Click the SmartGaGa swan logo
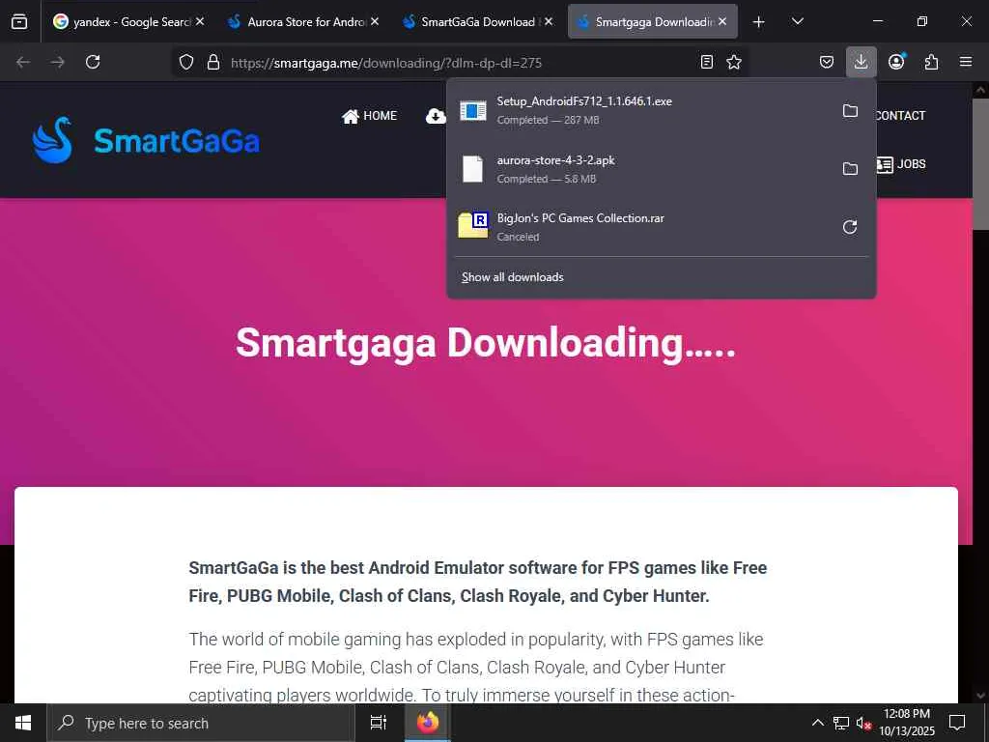The width and height of the screenshot is (989, 742). tap(52, 140)
